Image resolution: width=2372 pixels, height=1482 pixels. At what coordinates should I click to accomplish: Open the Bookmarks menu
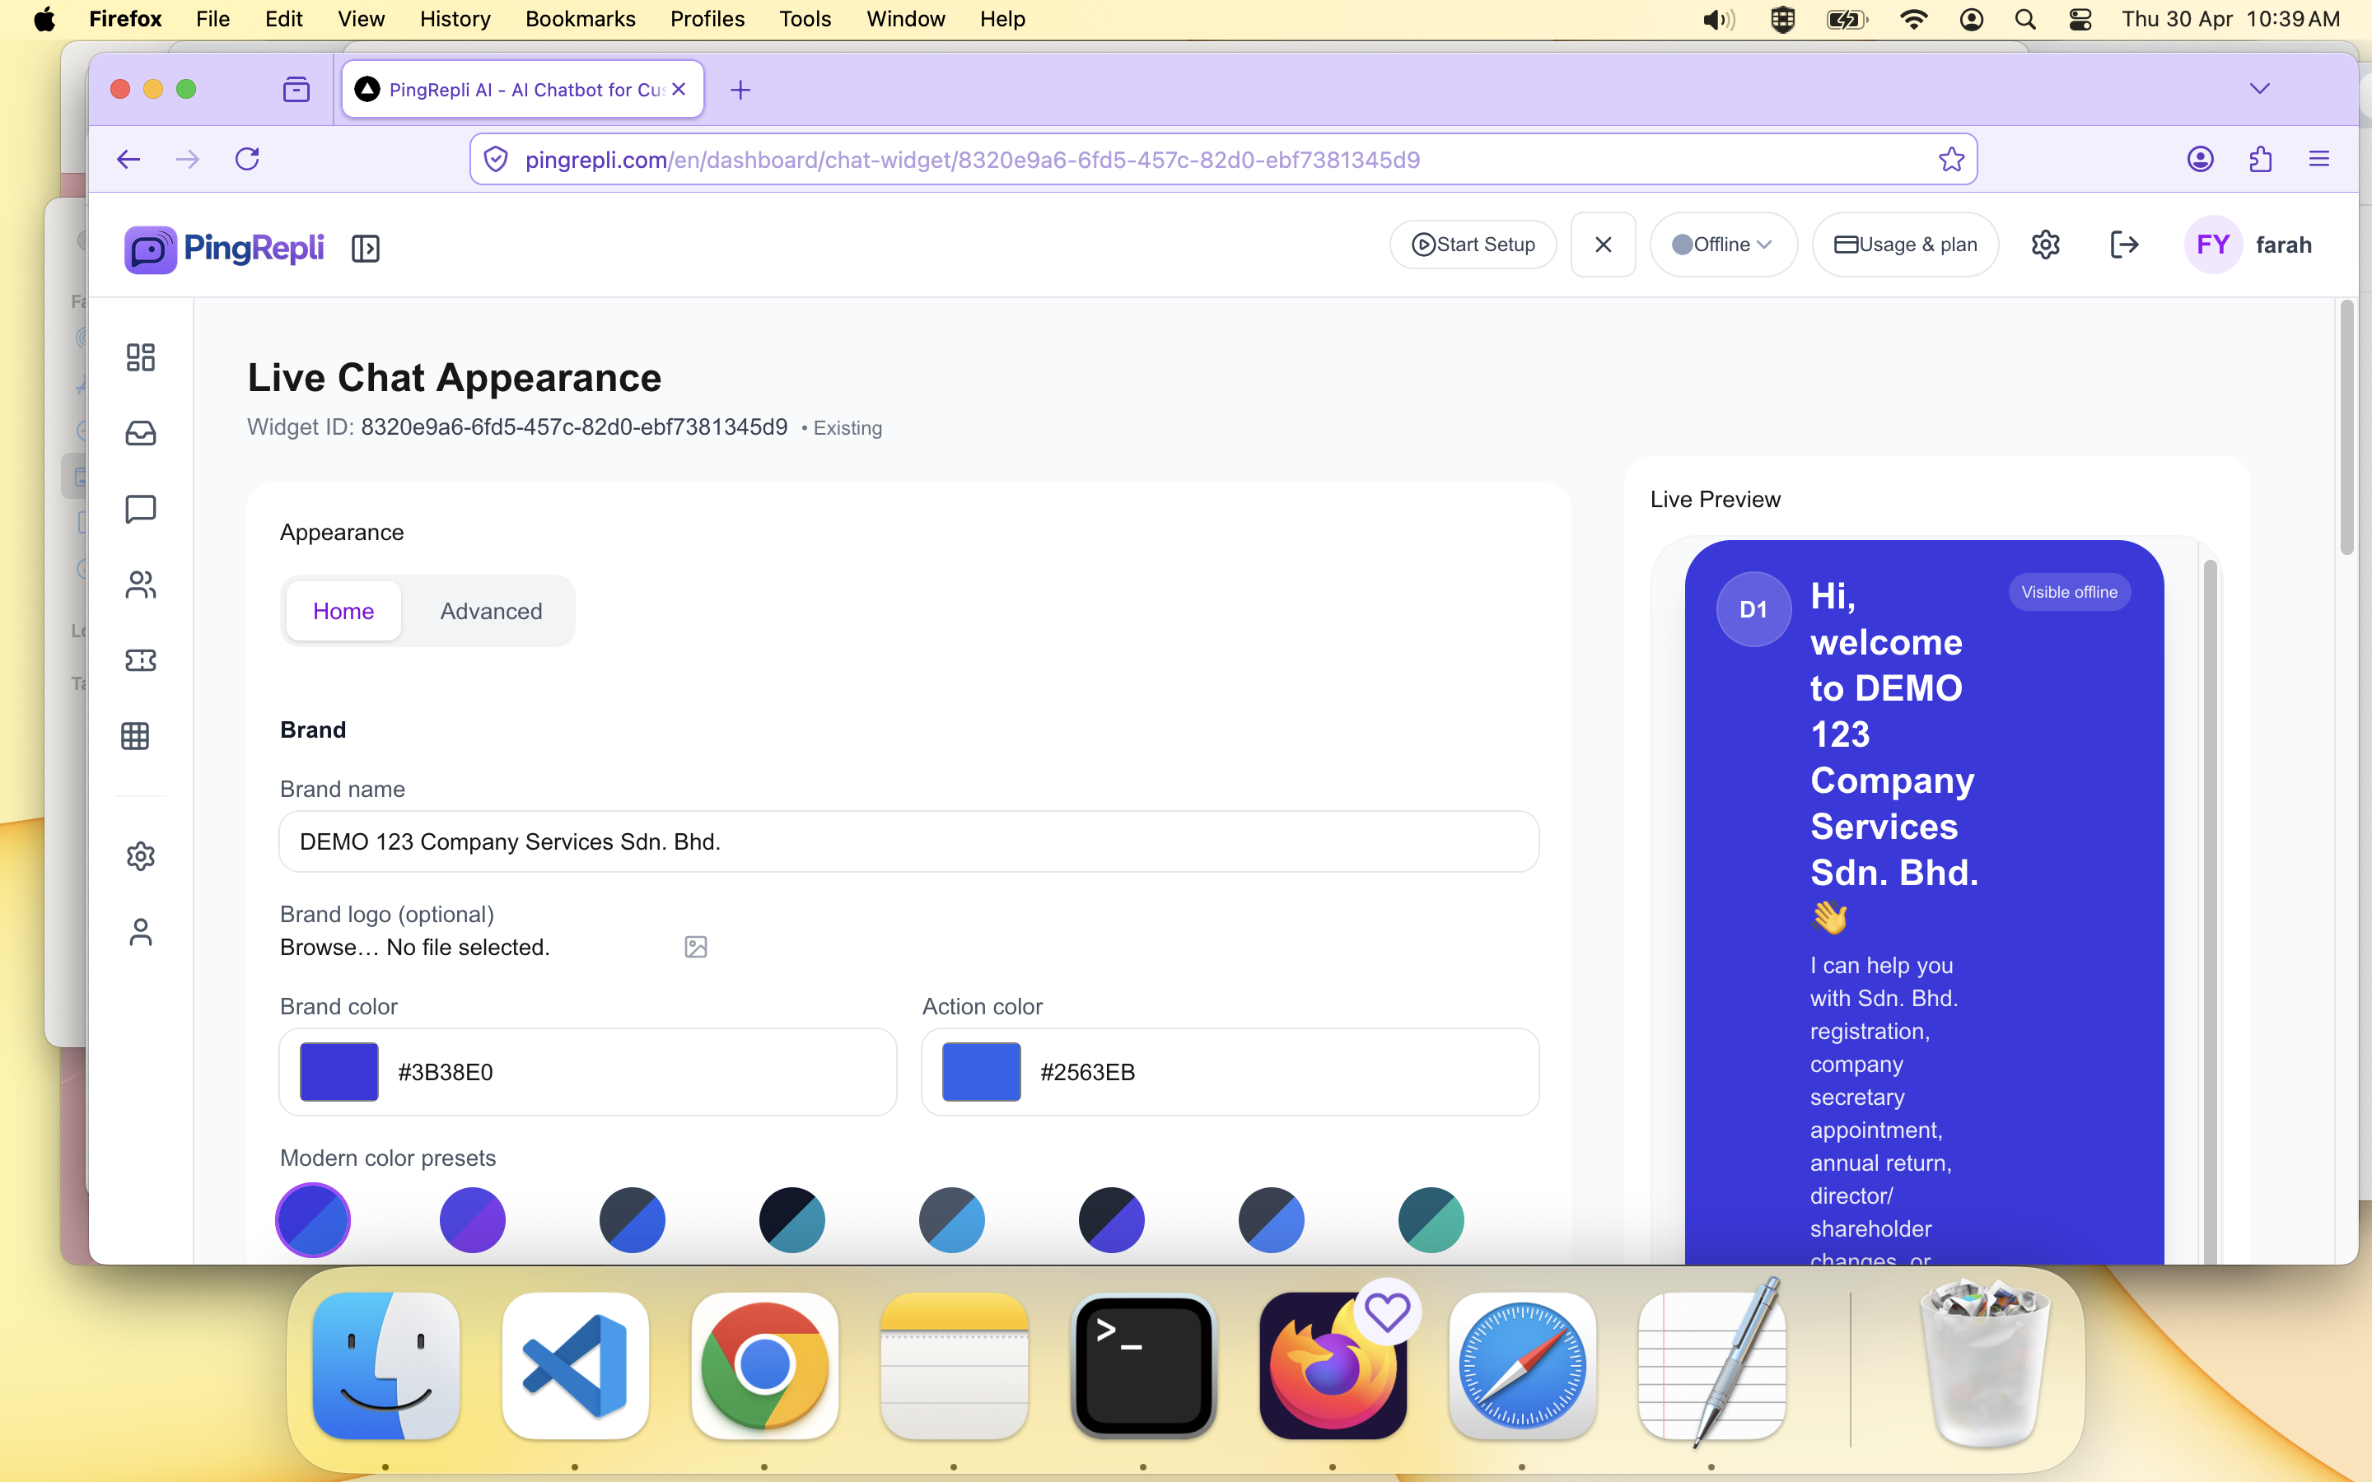click(x=581, y=20)
